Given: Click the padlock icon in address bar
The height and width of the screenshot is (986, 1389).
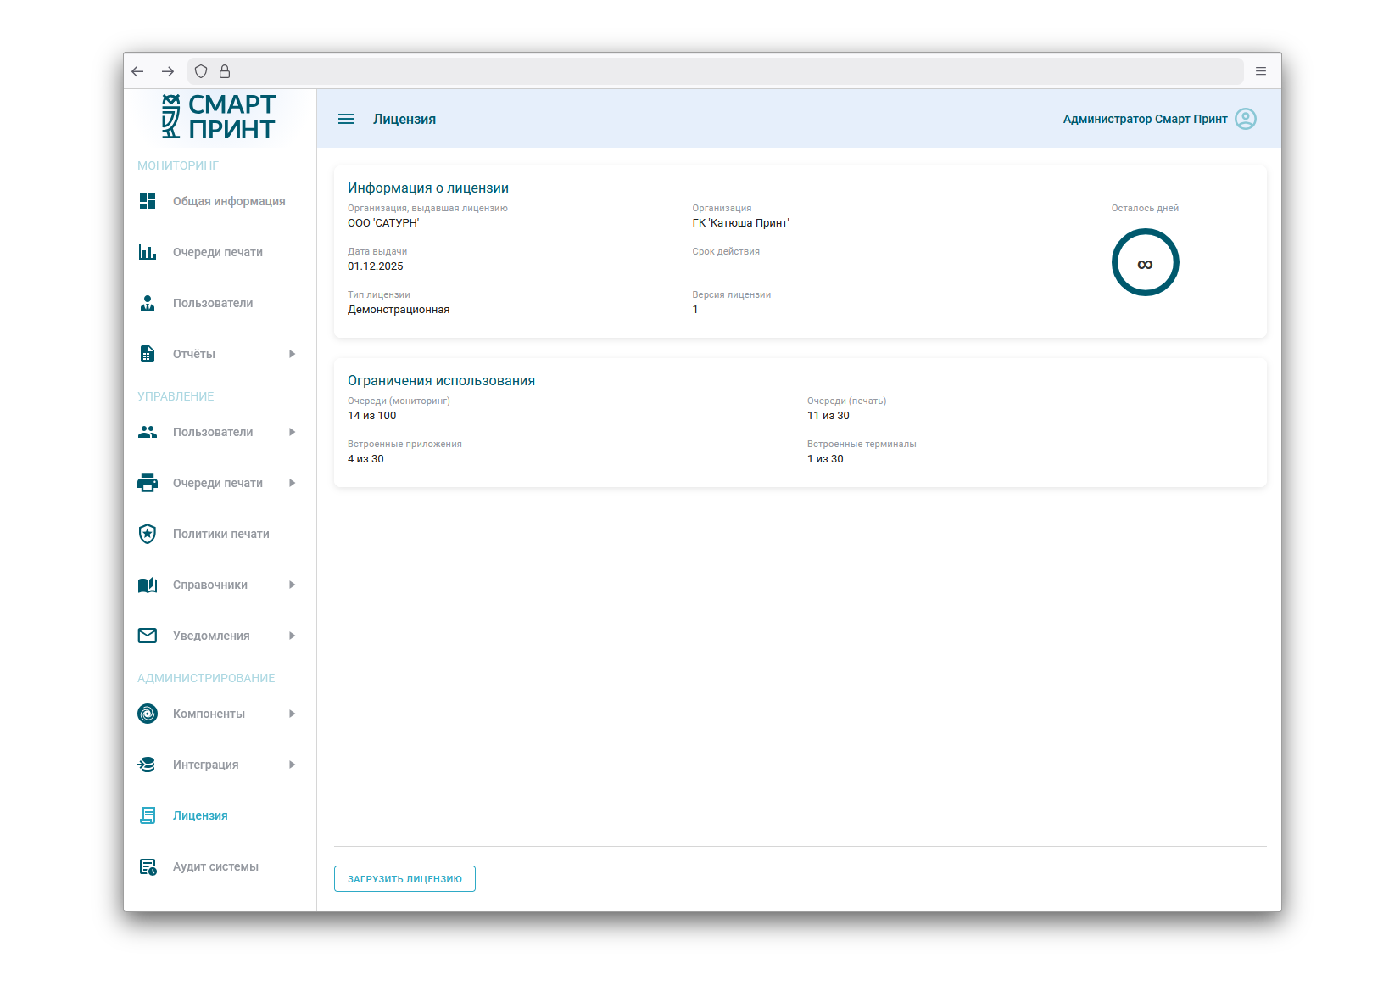Looking at the screenshot, I should point(225,71).
